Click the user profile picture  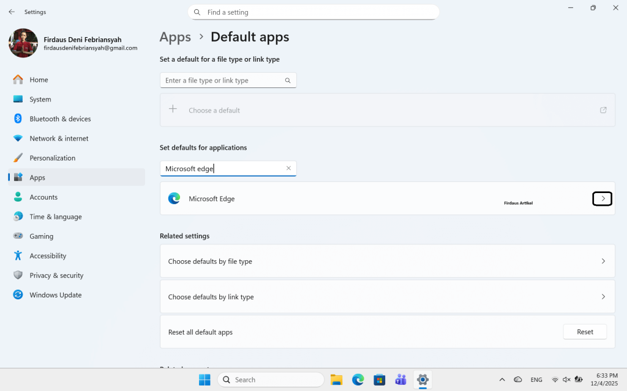[x=23, y=43]
